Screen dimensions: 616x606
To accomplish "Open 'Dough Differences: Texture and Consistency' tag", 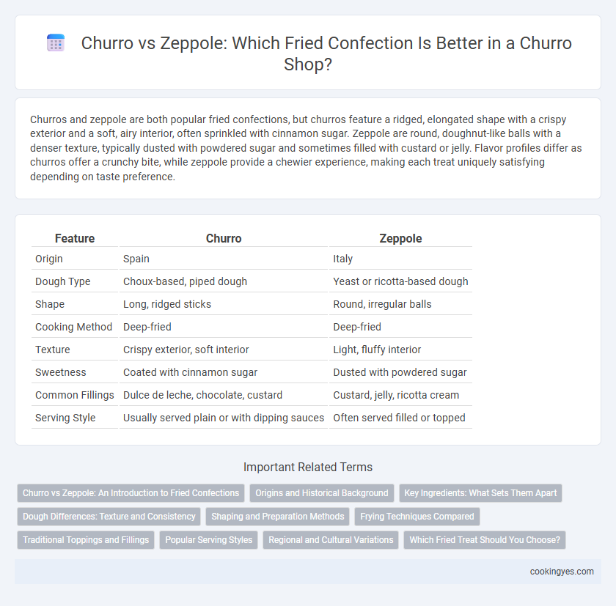I will point(109,517).
